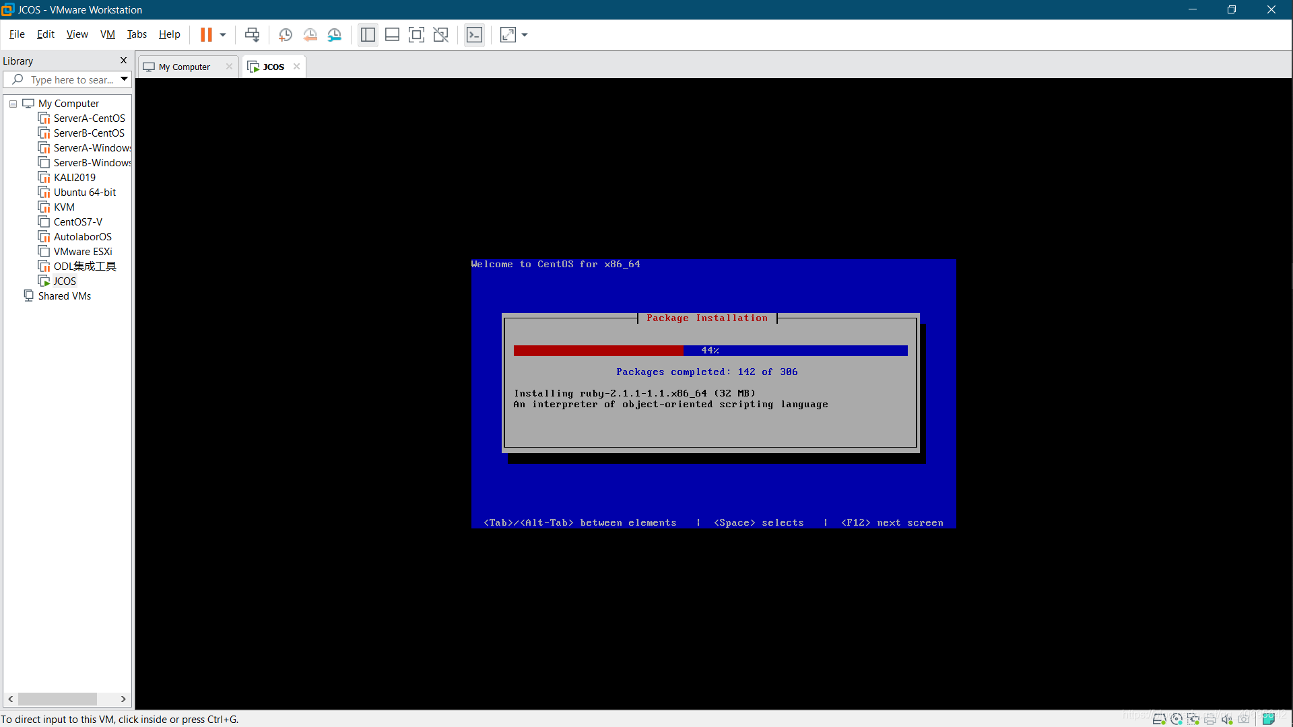1293x727 pixels.
Task: Click the power on VM icon
Action: 206,34
